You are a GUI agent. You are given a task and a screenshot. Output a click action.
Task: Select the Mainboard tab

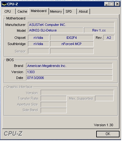click(x=39, y=11)
